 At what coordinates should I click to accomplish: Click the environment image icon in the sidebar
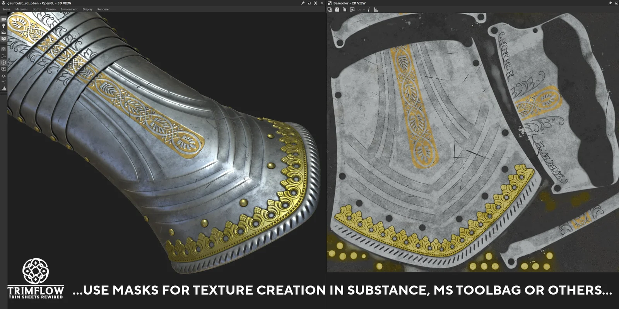tap(3, 32)
